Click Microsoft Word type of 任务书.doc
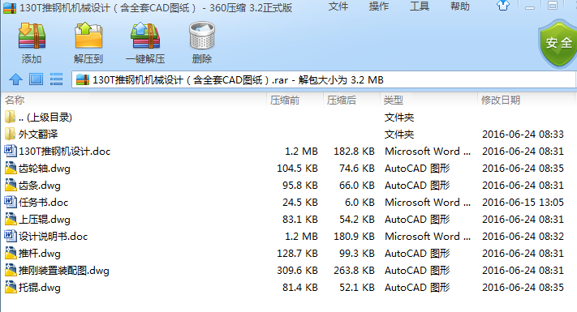 pos(428,203)
